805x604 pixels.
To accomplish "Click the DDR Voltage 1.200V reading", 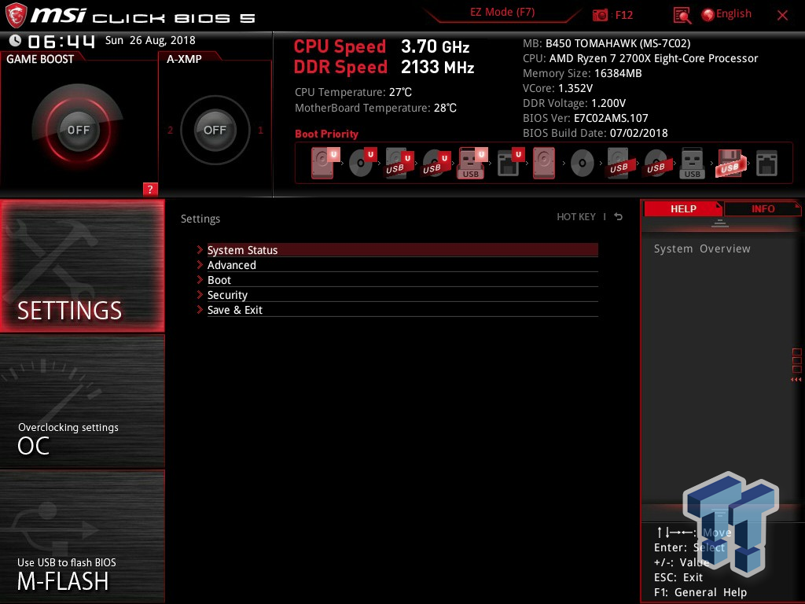I will pos(574,103).
